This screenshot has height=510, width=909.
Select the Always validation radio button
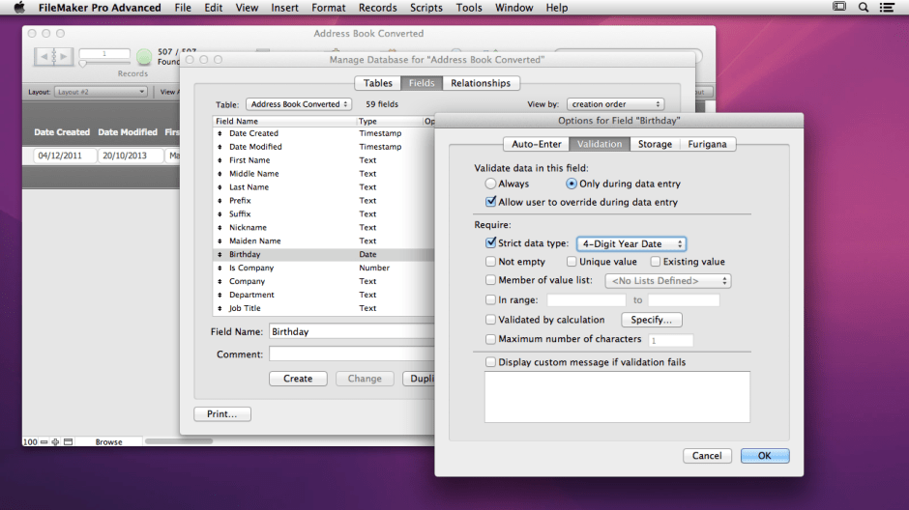[490, 184]
